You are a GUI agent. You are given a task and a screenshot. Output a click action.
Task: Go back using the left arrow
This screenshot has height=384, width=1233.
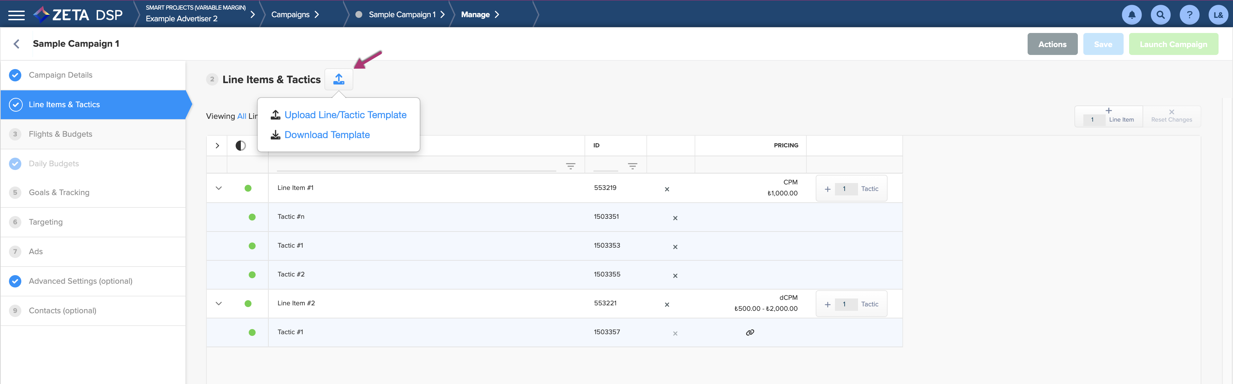(x=17, y=44)
